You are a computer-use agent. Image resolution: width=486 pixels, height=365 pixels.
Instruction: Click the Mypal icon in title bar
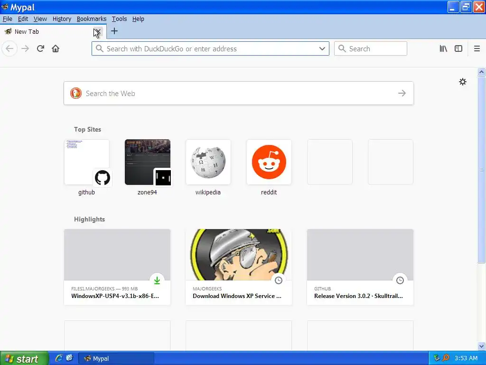[5, 7]
